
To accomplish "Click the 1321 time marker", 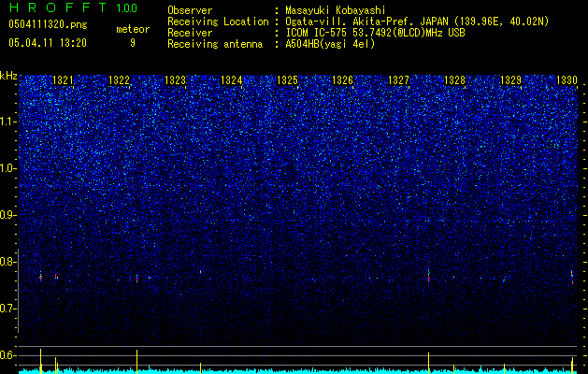I will pos(63,80).
